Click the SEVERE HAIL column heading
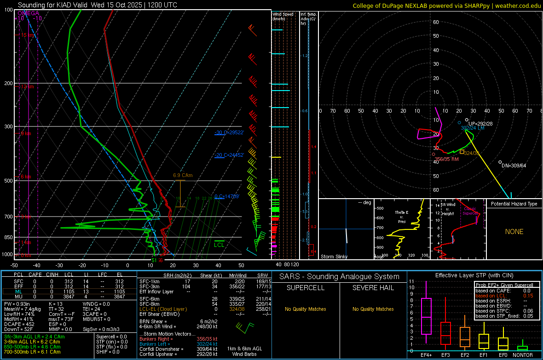Image resolution: width=543 pixels, height=360 pixels. click(373, 288)
